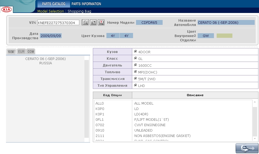The width and height of the screenshot is (259, 154).
Task: Select CERATO 06 RUSSIA model entry
Action: point(45,61)
